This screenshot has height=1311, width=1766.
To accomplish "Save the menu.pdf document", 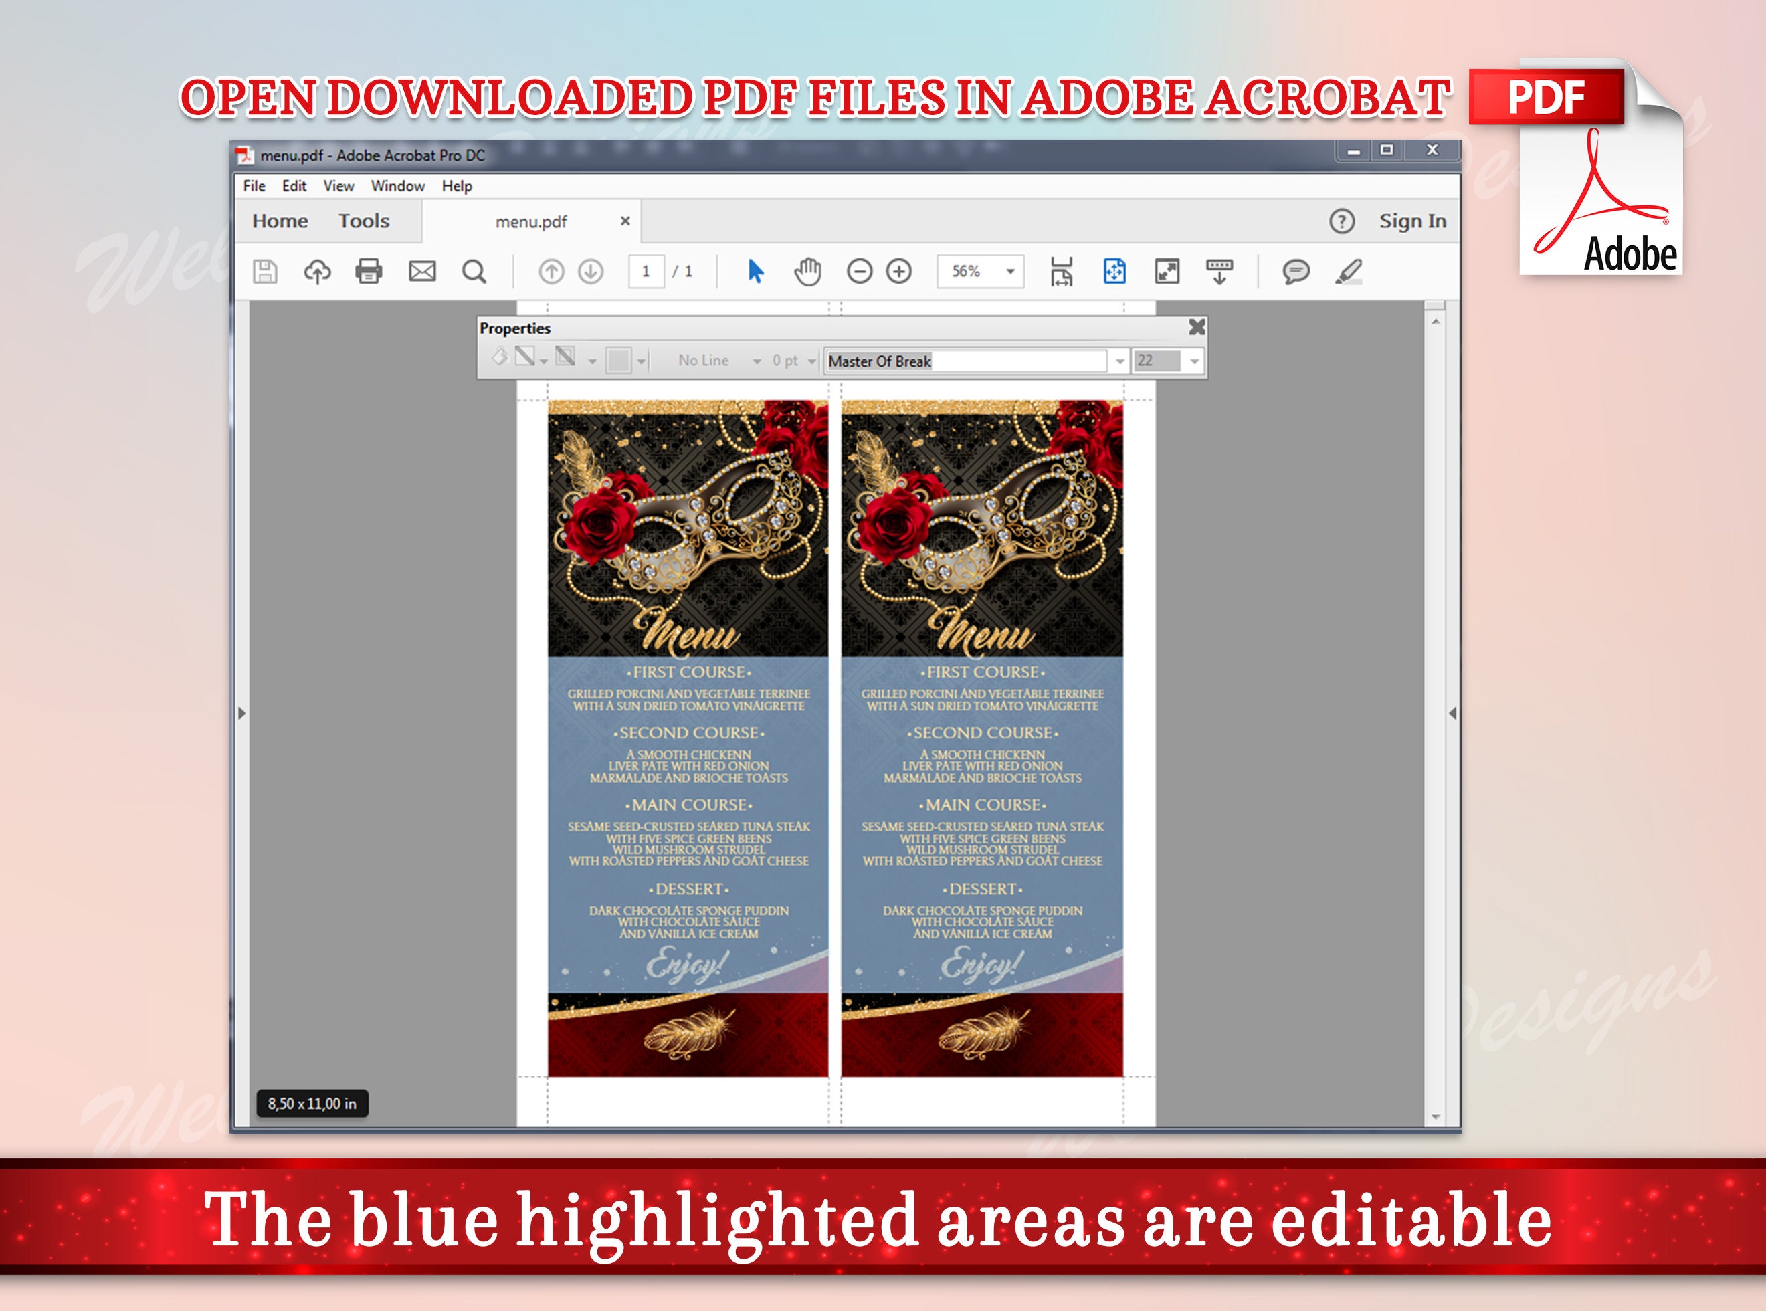I will click(266, 272).
